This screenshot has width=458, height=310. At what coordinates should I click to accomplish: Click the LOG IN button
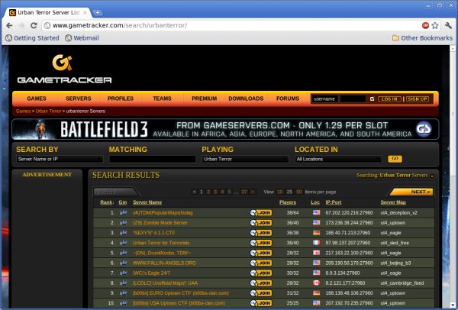(x=389, y=99)
